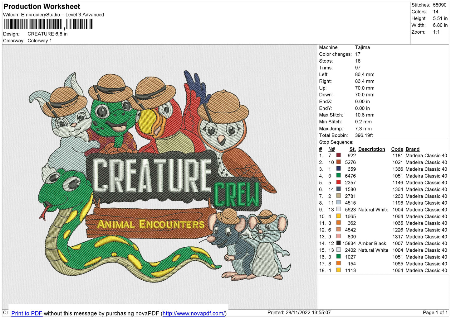Click the barcode under the worksheet title

pyautogui.click(x=48, y=24)
